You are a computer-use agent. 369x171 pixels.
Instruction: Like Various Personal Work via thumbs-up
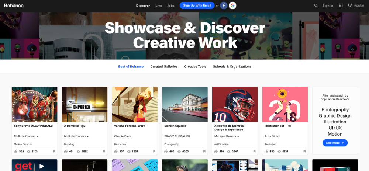point(116,151)
